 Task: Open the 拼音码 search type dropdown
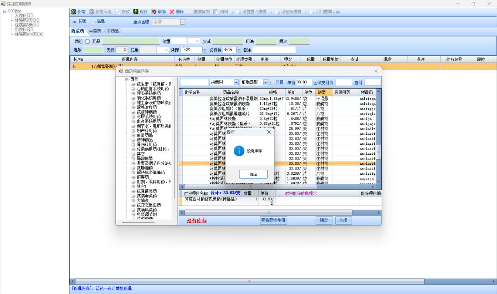pyautogui.click(x=236, y=82)
